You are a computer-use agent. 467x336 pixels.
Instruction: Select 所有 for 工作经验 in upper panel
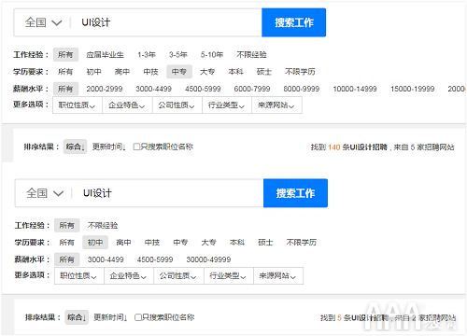(x=65, y=55)
